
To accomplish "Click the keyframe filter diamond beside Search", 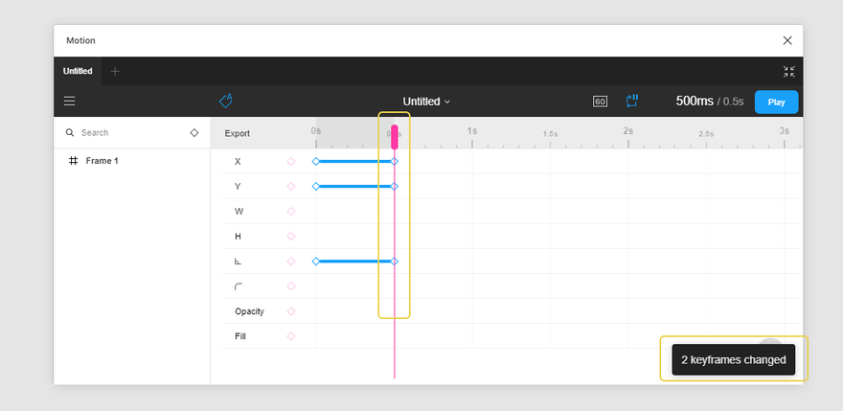I will 194,133.
